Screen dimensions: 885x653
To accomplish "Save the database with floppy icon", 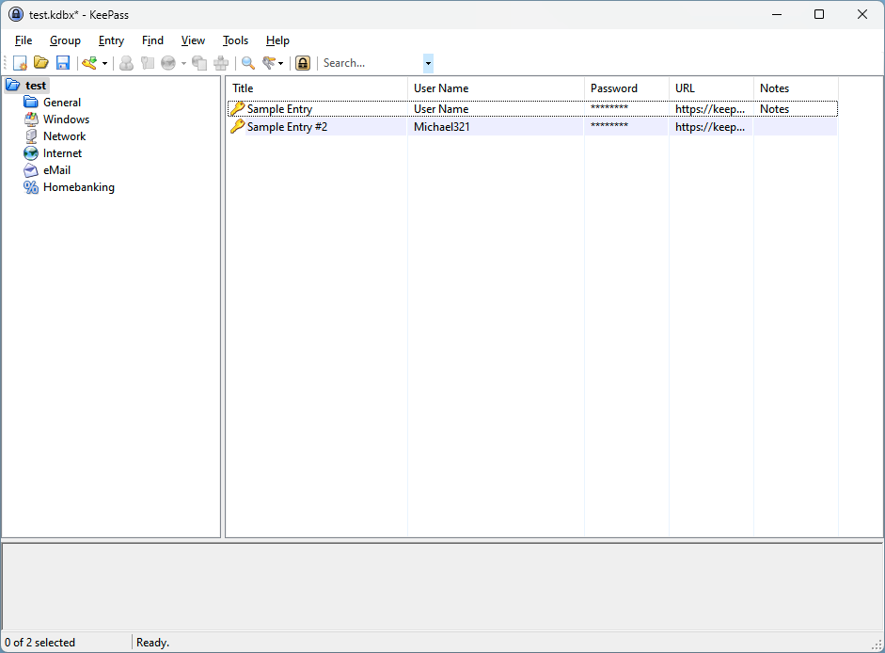I will pos(63,63).
